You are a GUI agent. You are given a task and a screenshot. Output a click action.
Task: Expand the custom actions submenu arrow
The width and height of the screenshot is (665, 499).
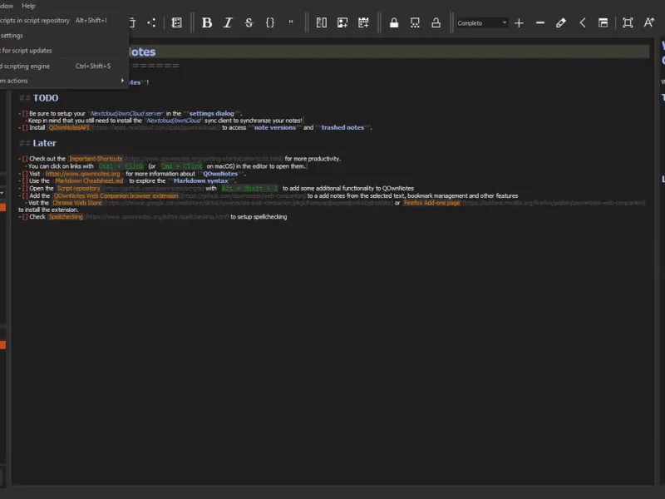click(122, 81)
